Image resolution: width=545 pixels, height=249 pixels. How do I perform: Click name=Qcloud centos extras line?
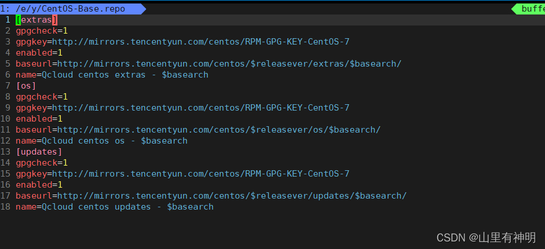pos(112,75)
